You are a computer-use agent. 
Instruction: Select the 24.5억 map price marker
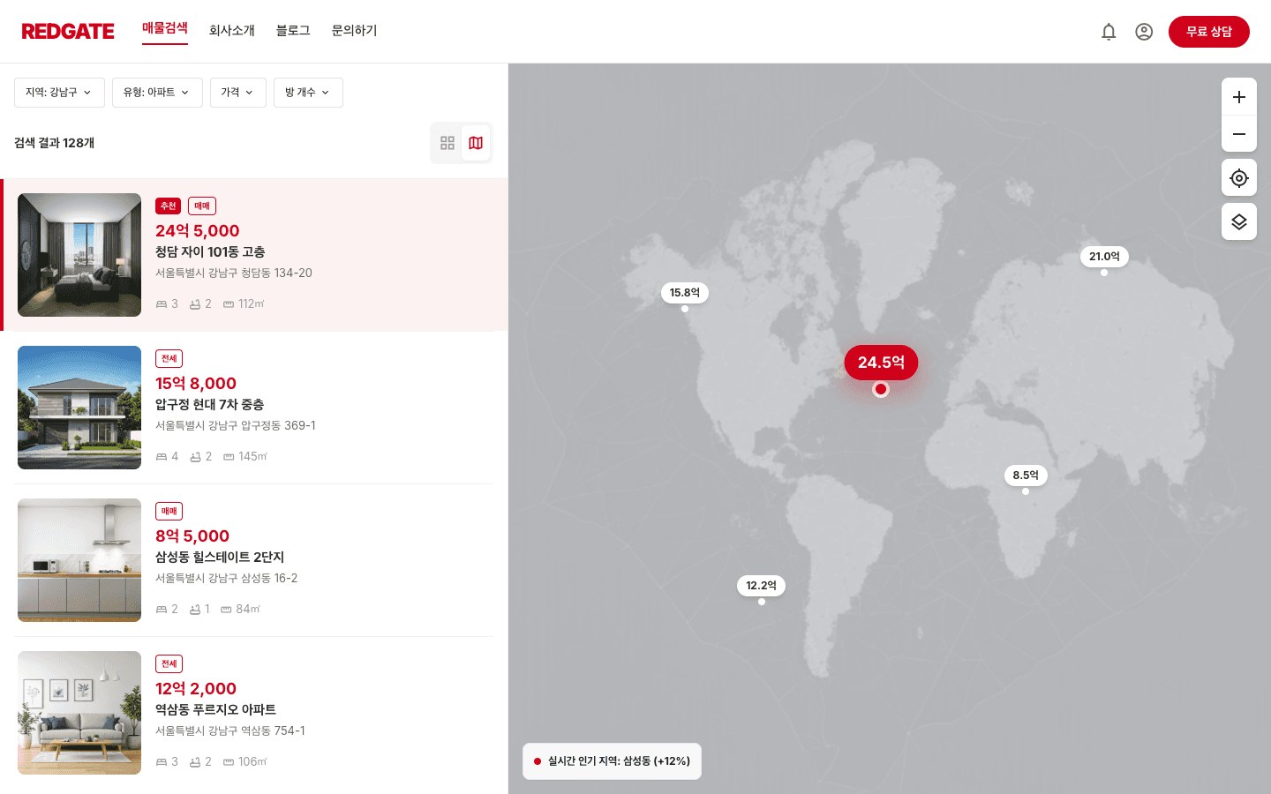880,363
